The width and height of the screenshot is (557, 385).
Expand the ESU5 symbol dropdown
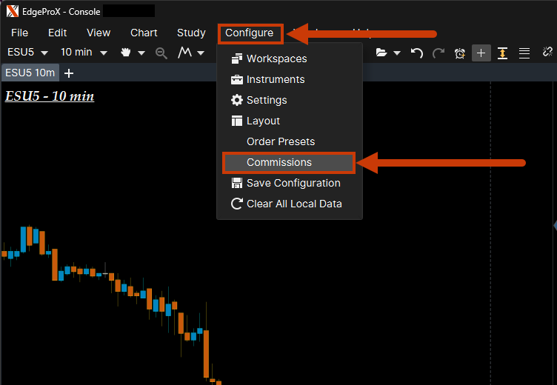pos(27,53)
